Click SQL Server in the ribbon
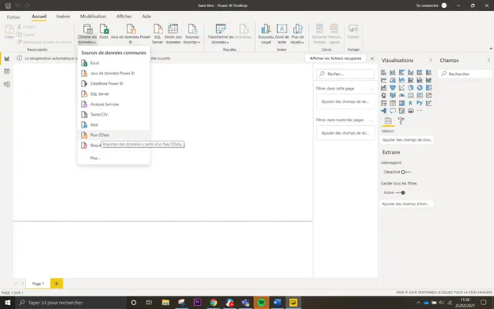Viewport: 494px width, 309px height. (x=158, y=34)
